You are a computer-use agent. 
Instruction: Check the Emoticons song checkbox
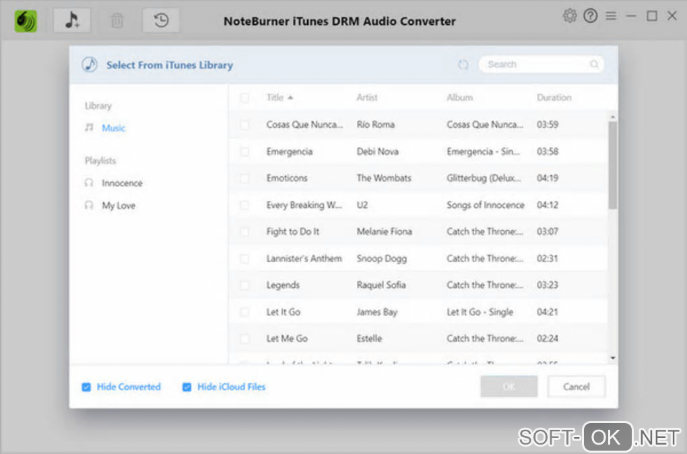click(x=244, y=178)
